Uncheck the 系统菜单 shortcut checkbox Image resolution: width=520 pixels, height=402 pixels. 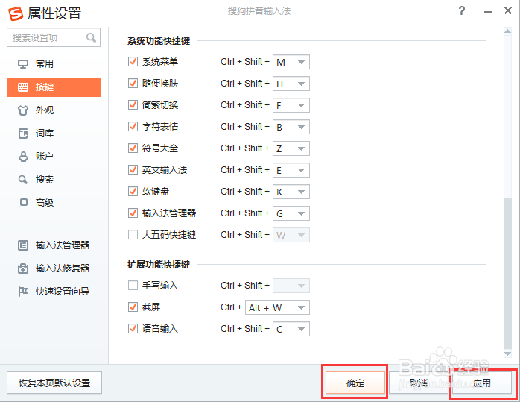point(133,62)
